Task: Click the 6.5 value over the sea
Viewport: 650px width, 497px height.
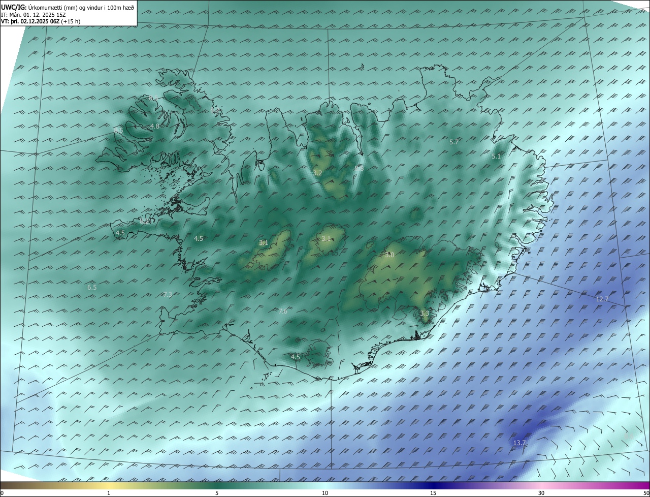Action: [92, 288]
